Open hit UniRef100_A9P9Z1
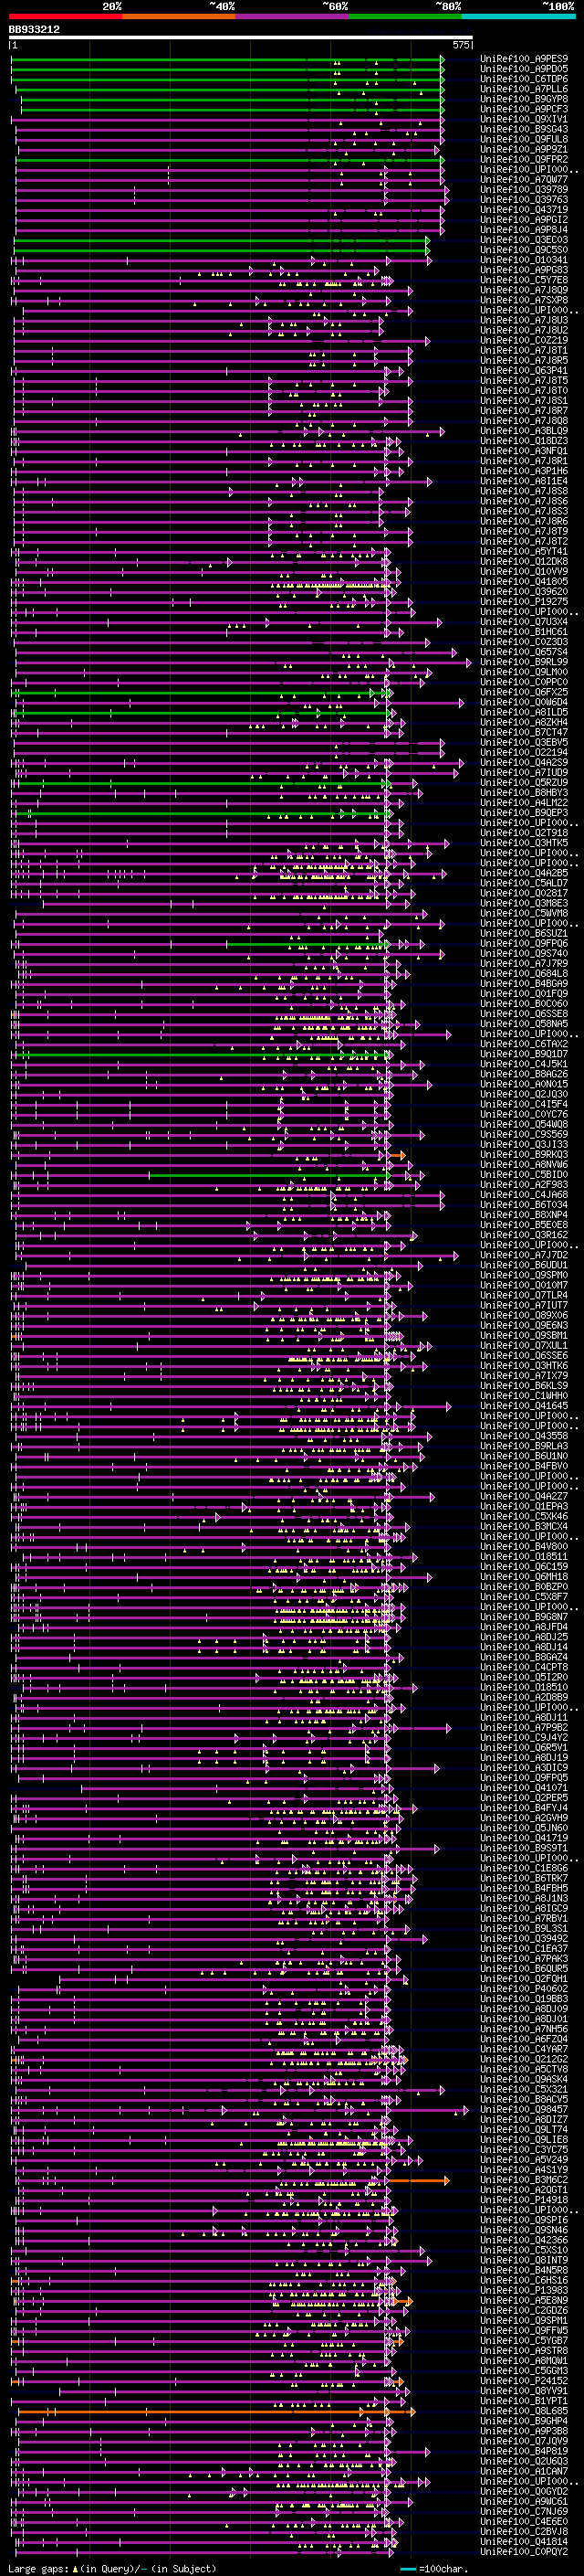 click(523, 149)
